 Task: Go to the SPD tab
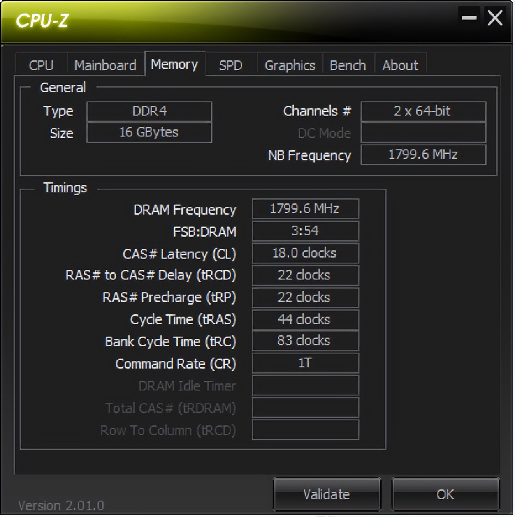pos(231,65)
